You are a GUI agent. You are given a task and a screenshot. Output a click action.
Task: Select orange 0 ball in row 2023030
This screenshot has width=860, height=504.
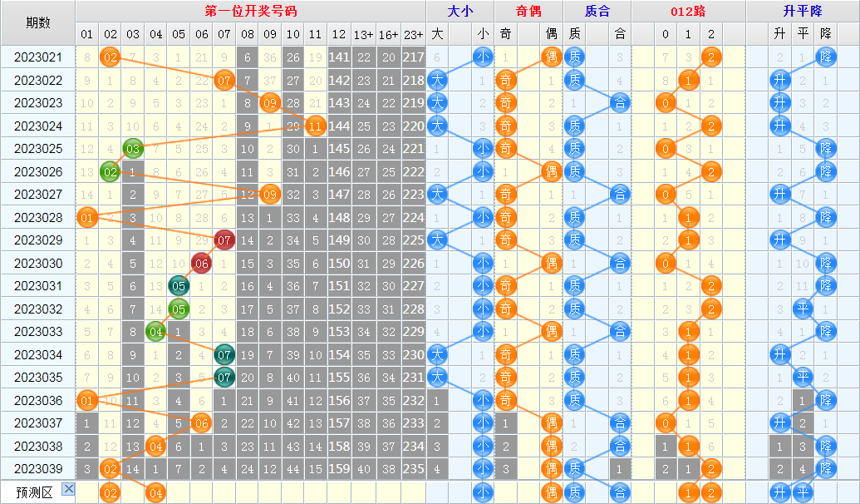(x=666, y=264)
